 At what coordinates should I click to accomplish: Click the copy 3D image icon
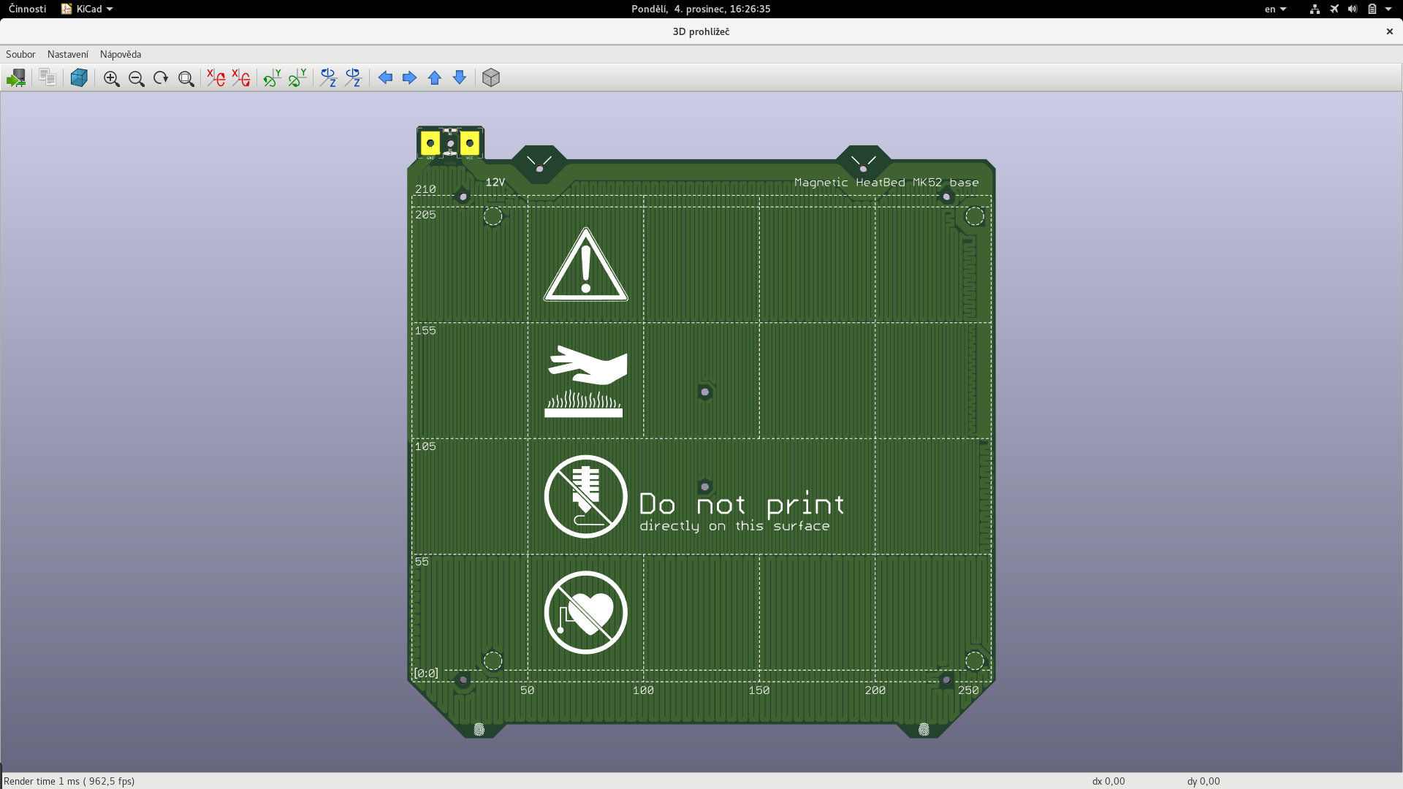pos(47,78)
